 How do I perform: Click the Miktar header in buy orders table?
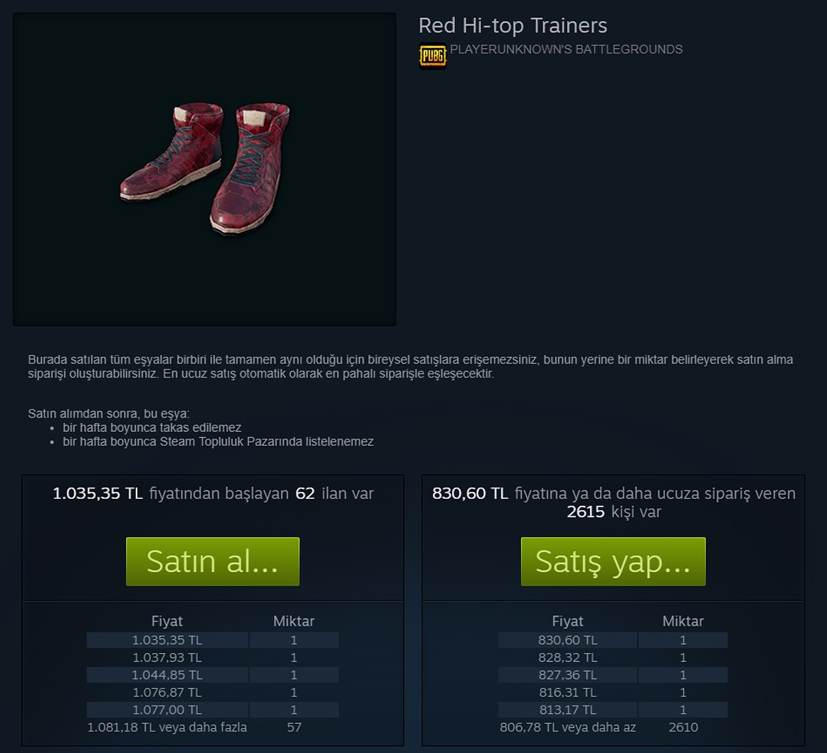pos(683,621)
